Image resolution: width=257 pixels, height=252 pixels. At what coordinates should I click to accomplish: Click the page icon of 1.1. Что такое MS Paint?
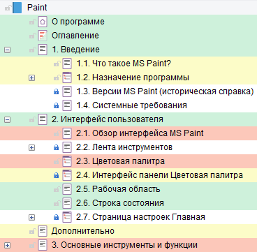tap(67, 64)
